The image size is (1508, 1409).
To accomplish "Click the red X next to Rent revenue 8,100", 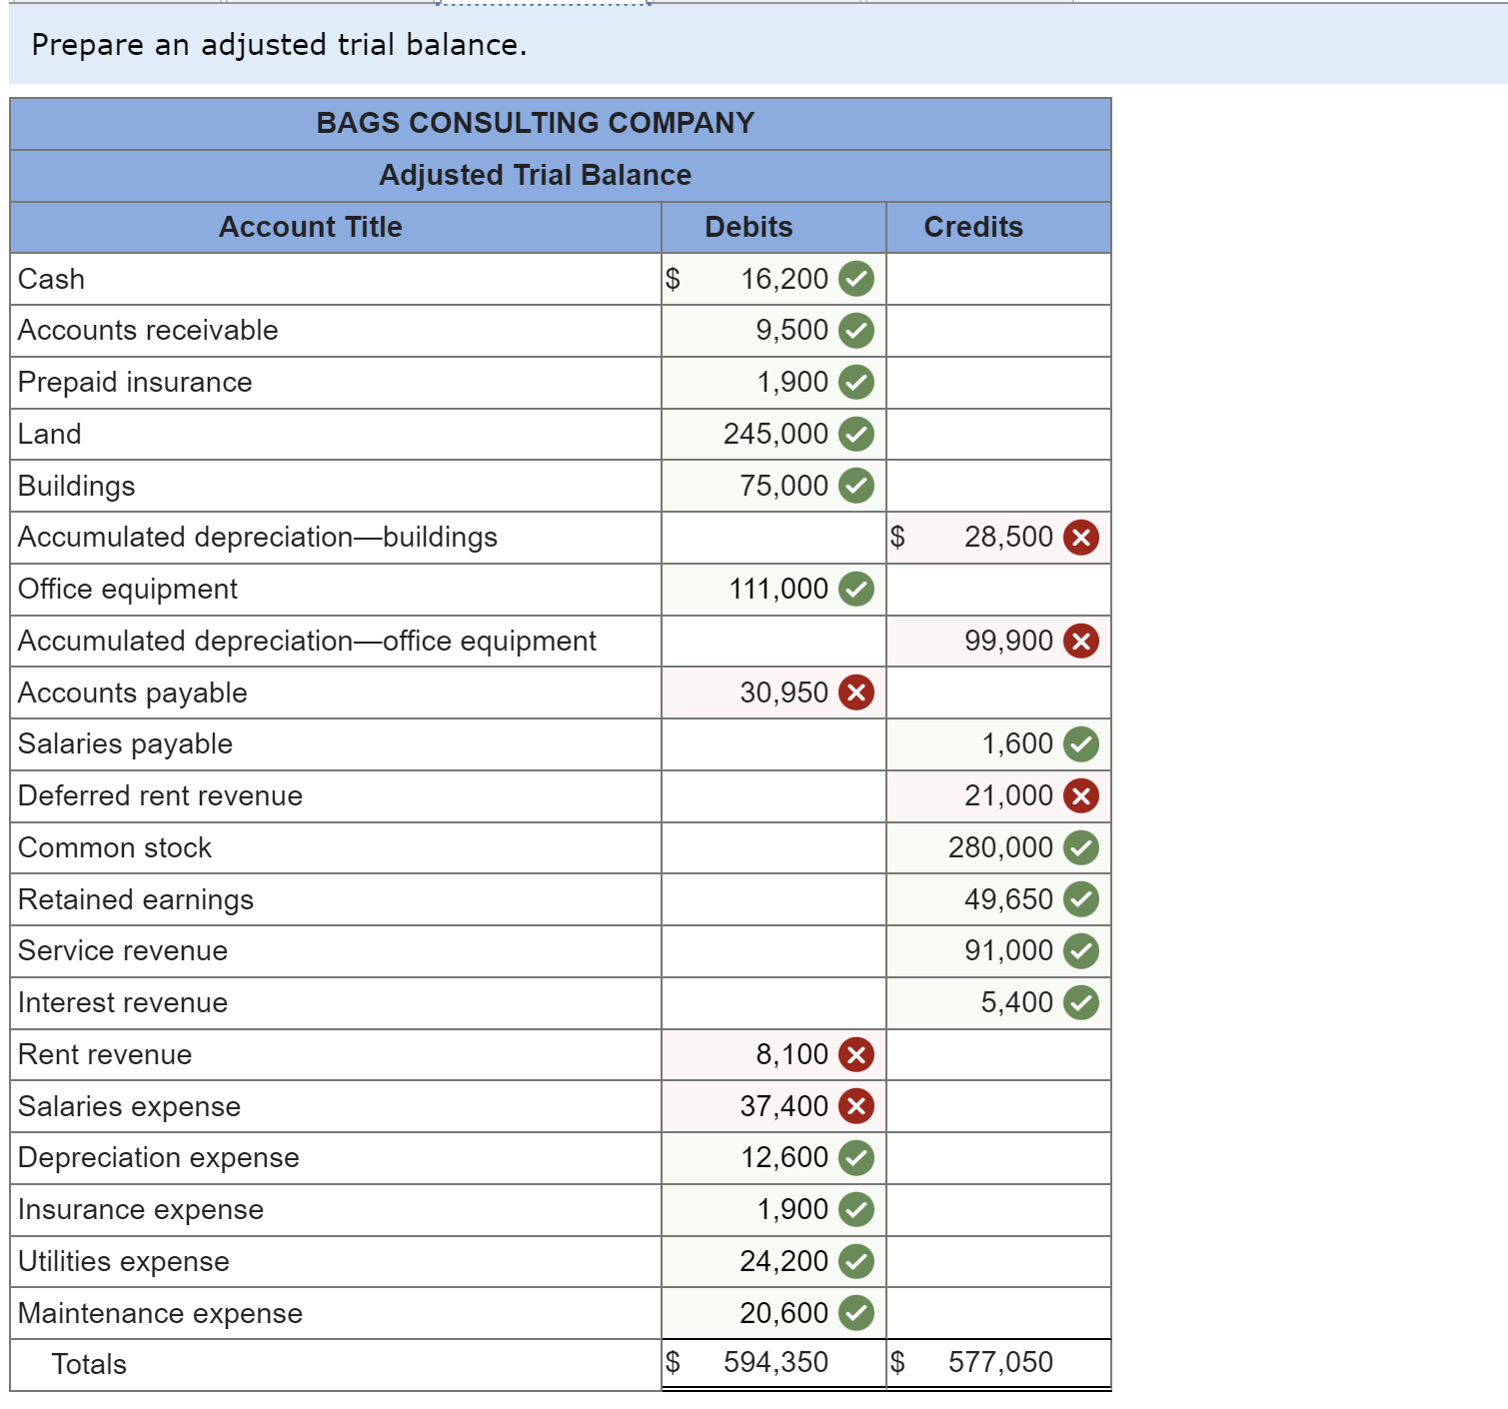I will (857, 1054).
